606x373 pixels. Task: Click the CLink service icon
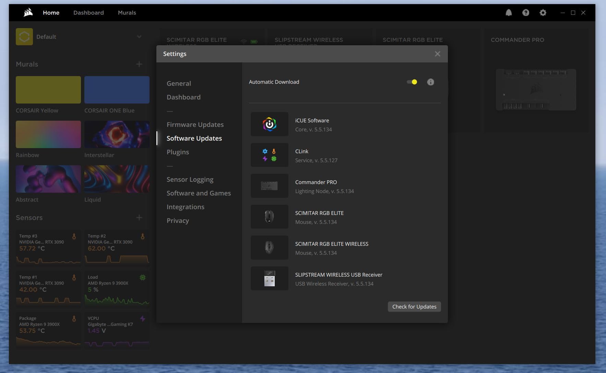pyautogui.click(x=269, y=155)
